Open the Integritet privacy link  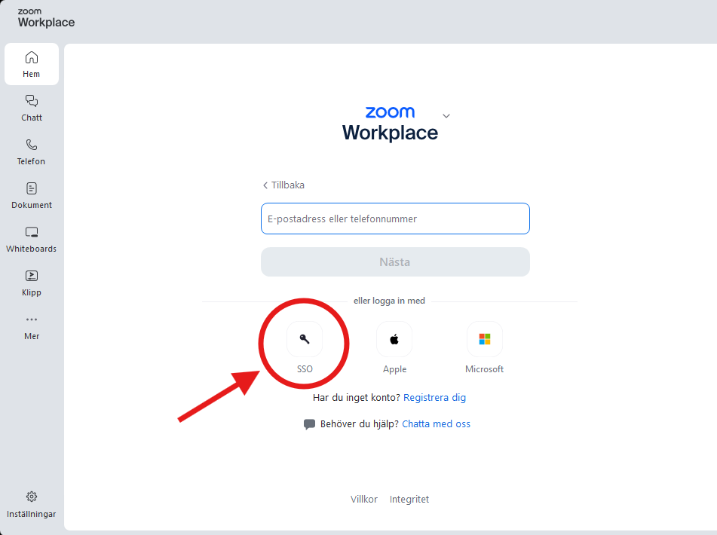tap(409, 500)
